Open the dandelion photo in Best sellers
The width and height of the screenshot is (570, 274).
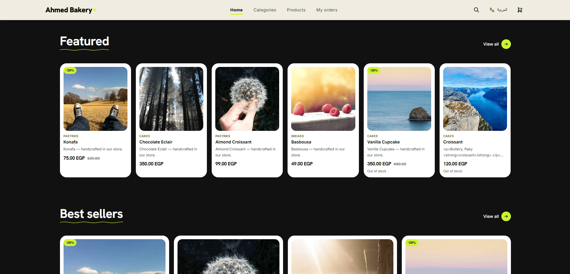228,257
